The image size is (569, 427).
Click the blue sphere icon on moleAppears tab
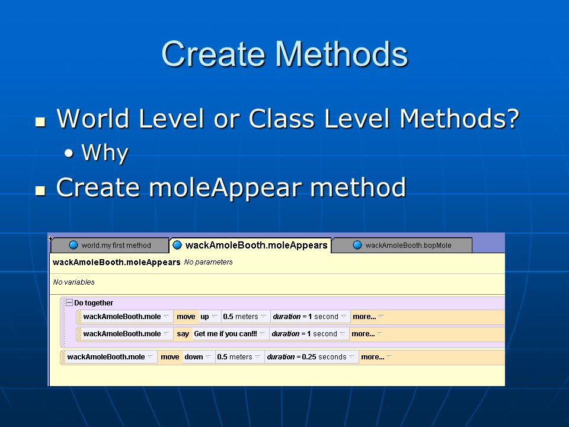pyautogui.click(x=177, y=245)
